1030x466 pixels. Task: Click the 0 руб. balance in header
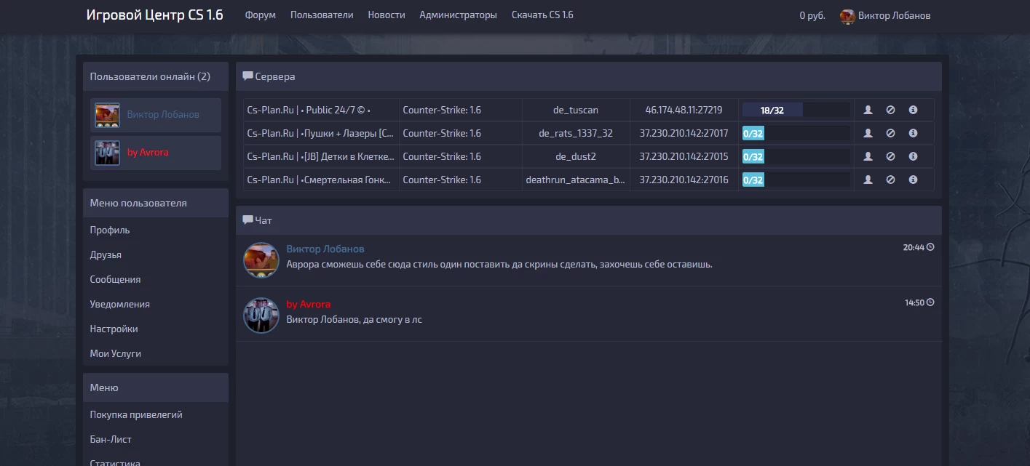[x=812, y=16]
